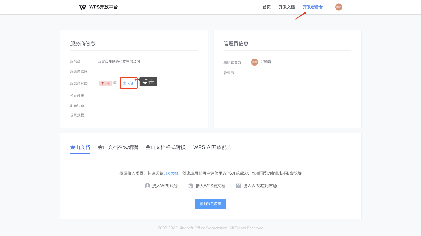Image resolution: width=422 pixels, height=236 pixels.
Task: Click the help question mark icon
Action: point(115,83)
